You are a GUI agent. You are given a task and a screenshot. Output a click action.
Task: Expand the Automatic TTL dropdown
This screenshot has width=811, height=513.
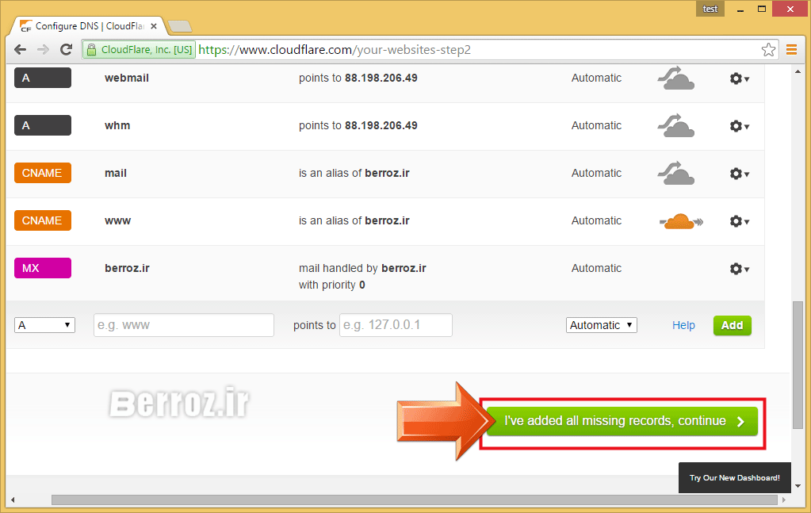pos(601,325)
